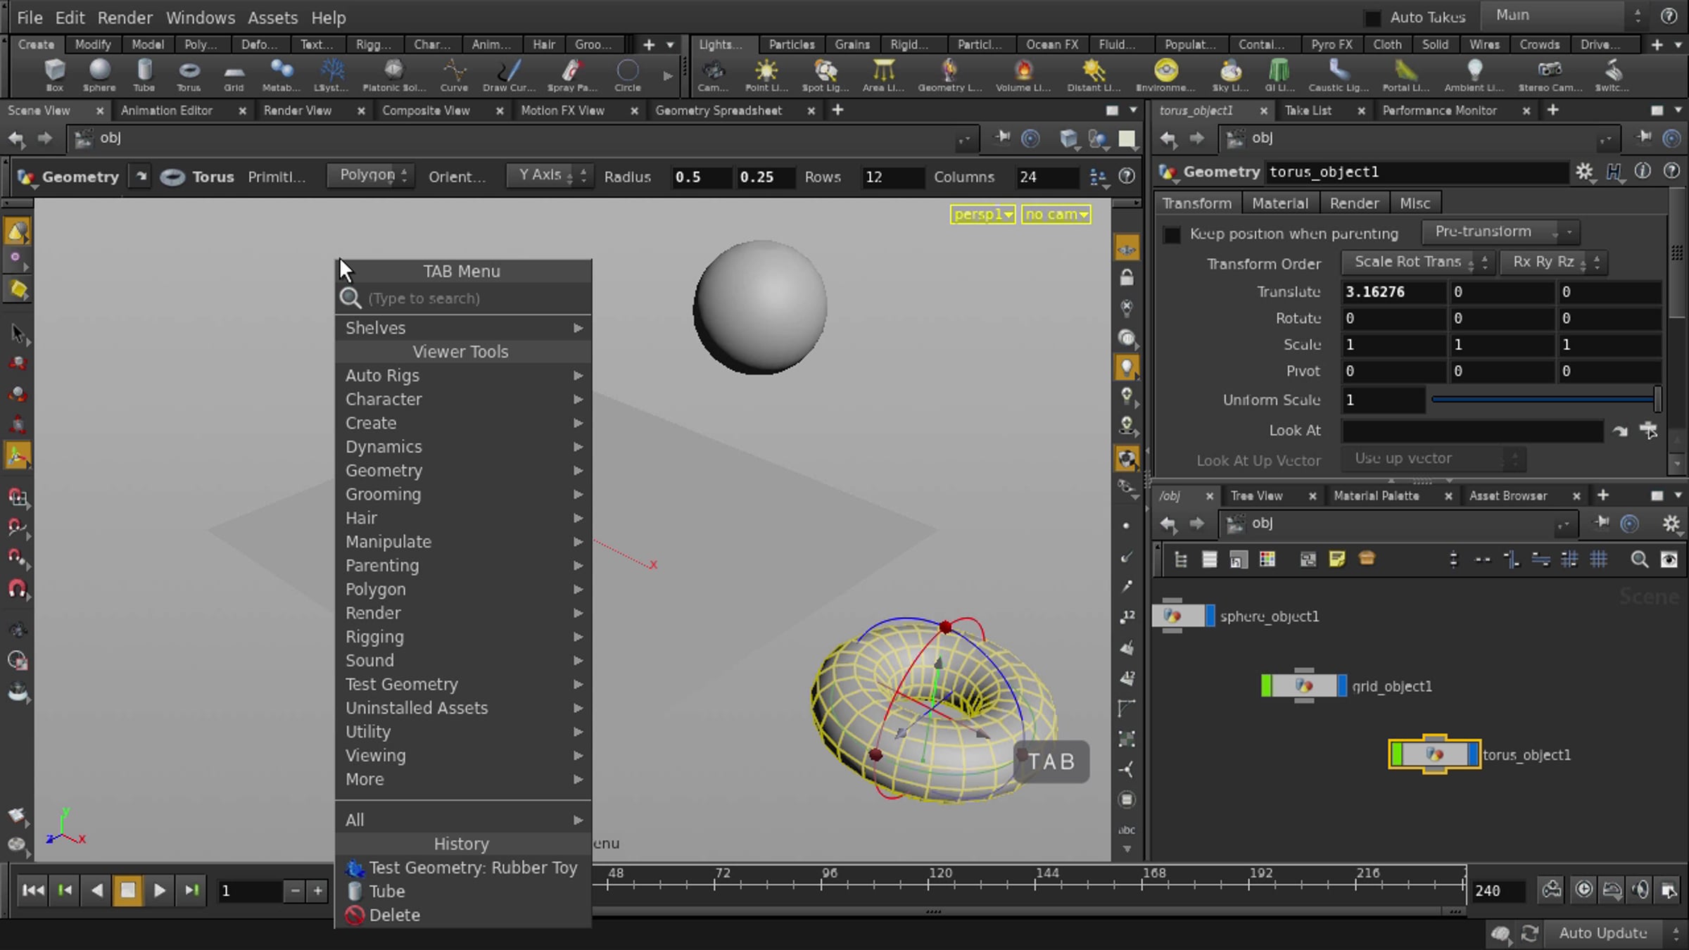
Task: Stop timeline playback
Action: point(127,890)
